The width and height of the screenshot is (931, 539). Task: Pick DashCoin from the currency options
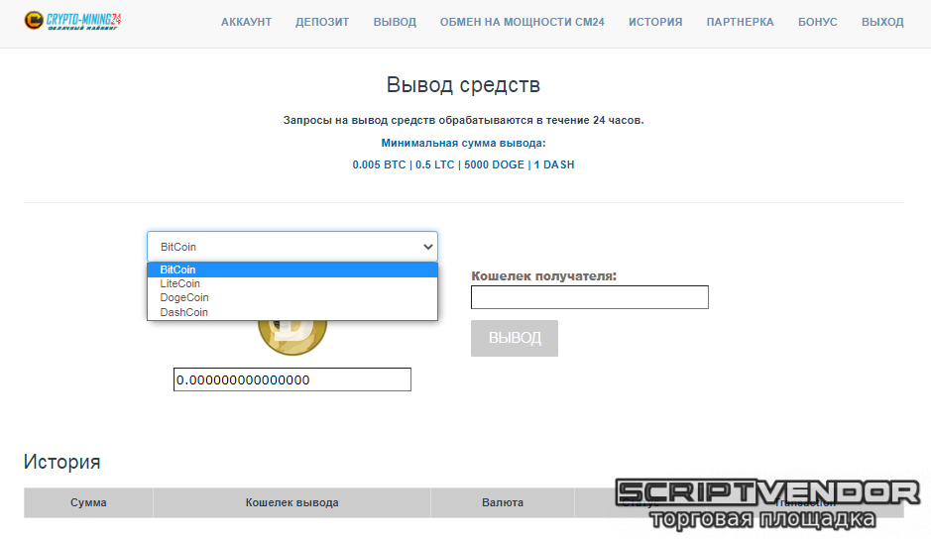[x=184, y=312]
